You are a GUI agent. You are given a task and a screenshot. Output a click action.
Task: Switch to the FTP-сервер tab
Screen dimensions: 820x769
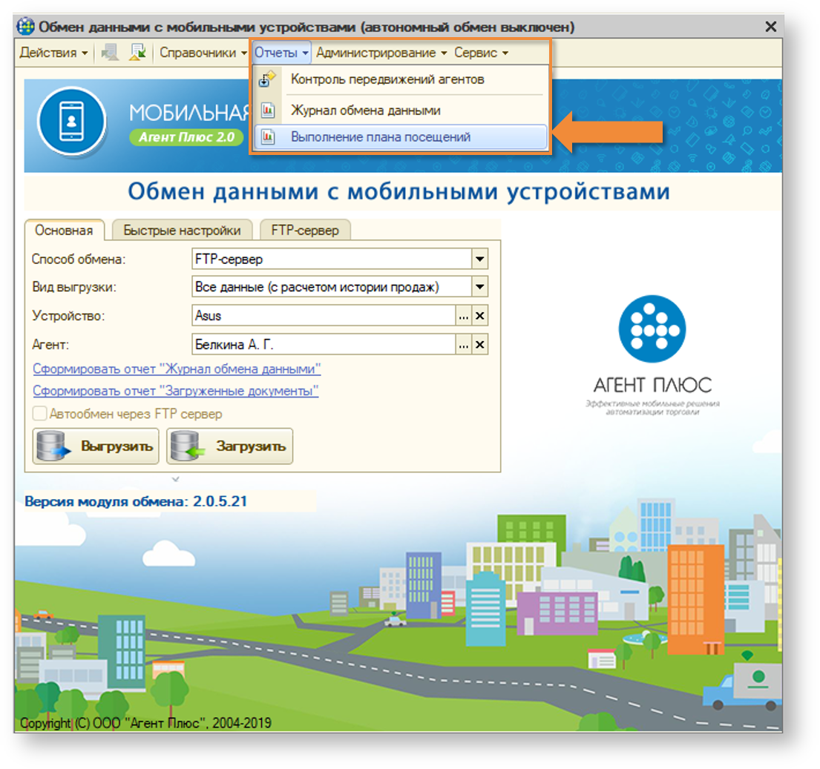tap(305, 231)
